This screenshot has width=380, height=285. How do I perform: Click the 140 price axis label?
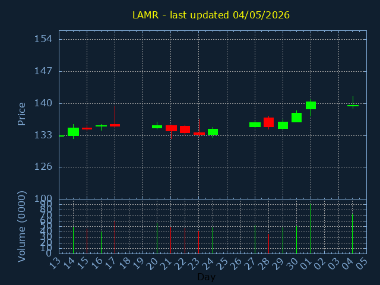point(43,103)
